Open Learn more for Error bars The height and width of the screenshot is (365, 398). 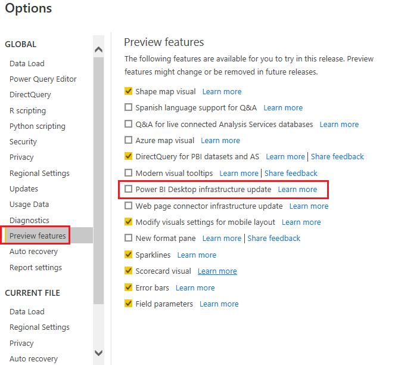tap(195, 288)
